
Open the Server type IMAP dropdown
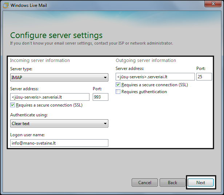tap(59, 77)
